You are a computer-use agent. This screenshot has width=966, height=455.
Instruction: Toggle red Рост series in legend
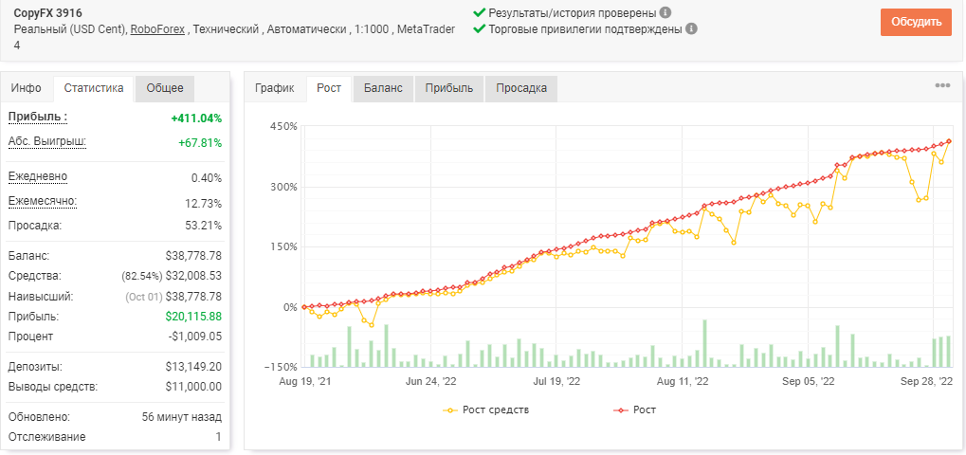[635, 409]
